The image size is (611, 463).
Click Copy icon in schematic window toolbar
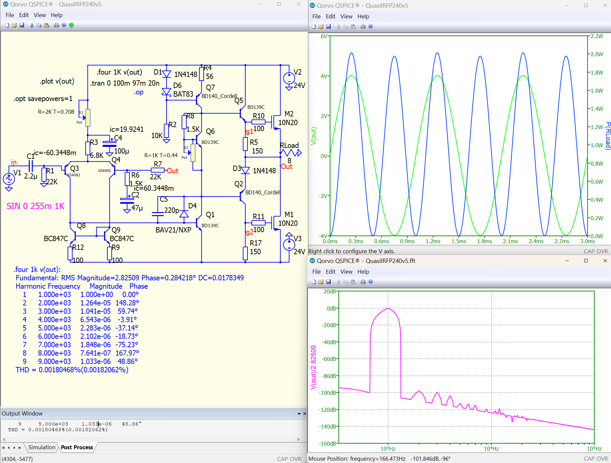(39, 25)
